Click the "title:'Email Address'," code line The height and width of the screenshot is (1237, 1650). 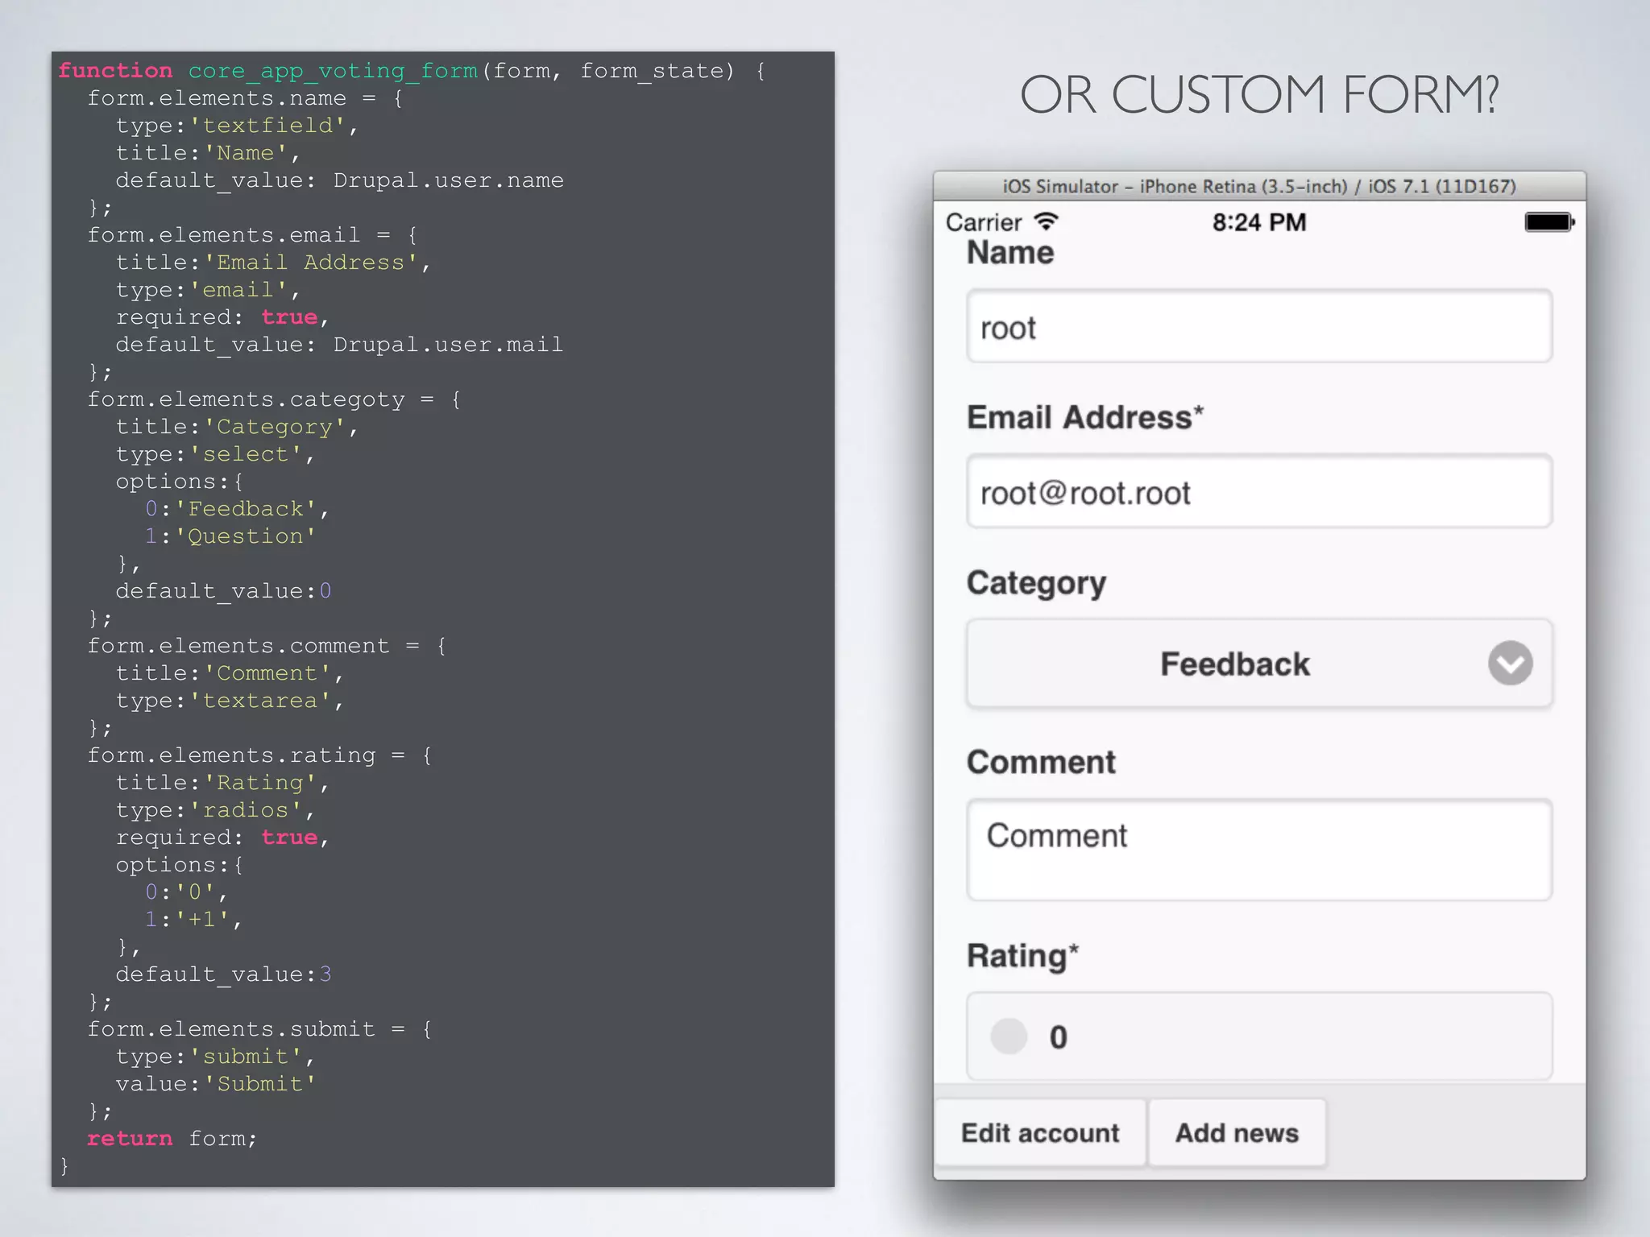coord(273,263)
